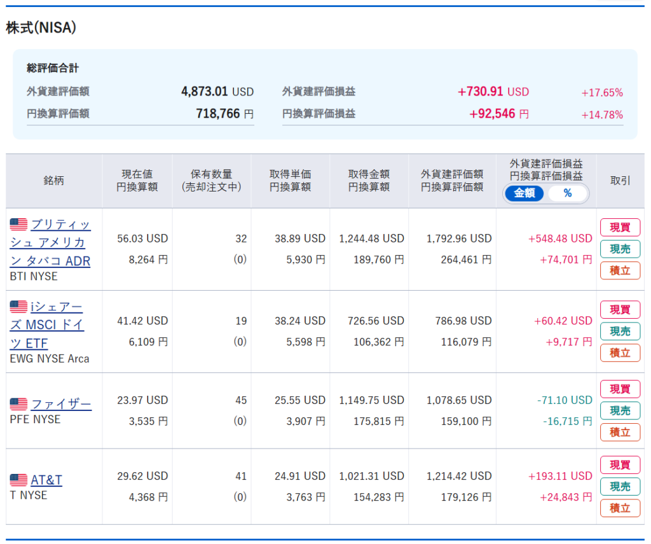
Task: Switch profit/loss display to 金額
Action: (524, 193)
